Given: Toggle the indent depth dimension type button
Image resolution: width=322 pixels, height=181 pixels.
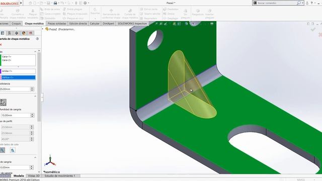Looking at the screenshot, I should coord(3,103).
